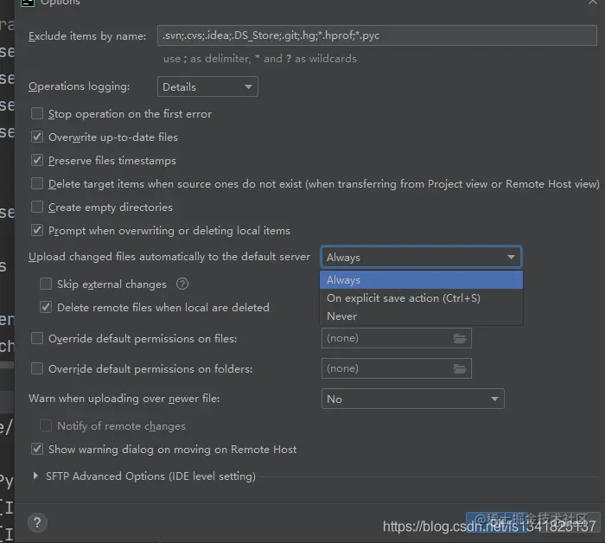The image size is (605, 543).
Task: Click Warn when uploading over newer file label
Action: coord(124,399)
